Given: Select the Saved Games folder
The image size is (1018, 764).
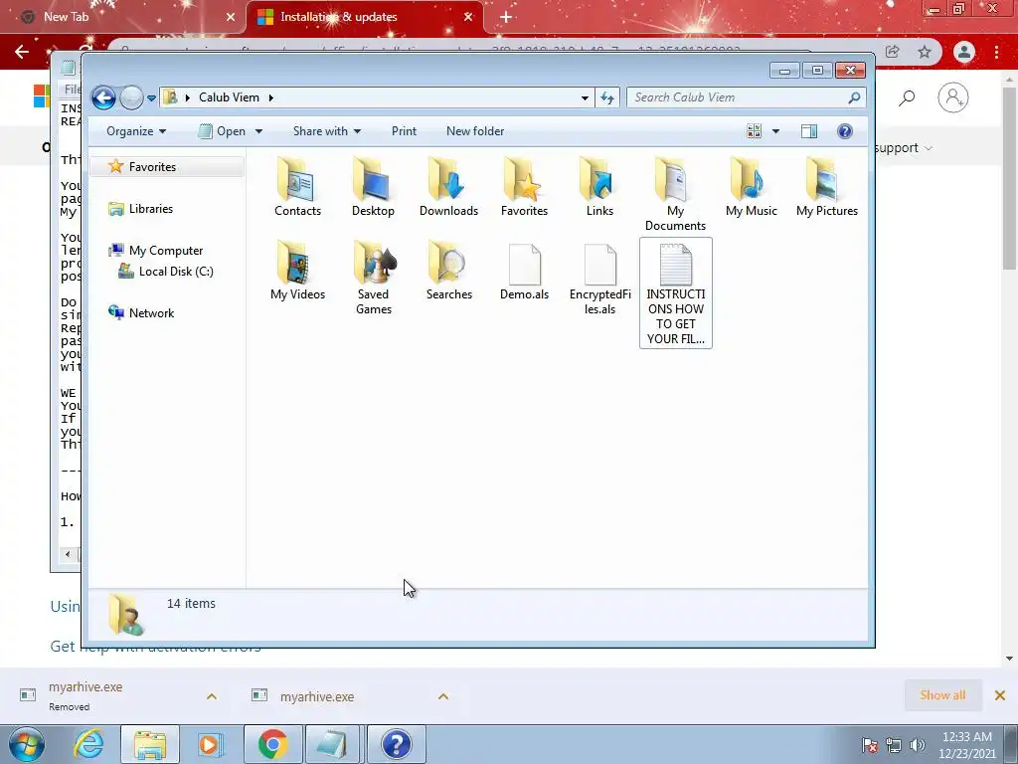Looking at the screenshot, I should [374, 279].
